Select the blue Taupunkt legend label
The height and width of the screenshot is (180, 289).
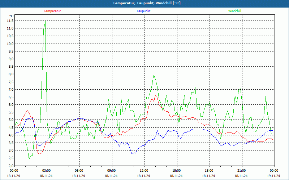click(143, 11)
